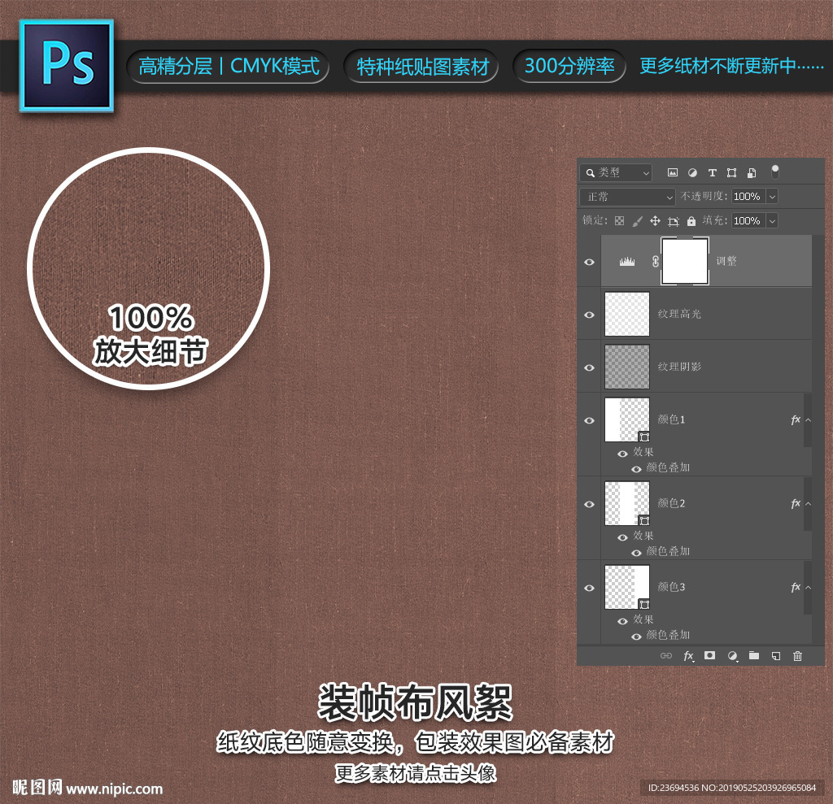The image size is (833, 804).
Task: Click the www.nipic.com link
Action: [114, 789]
